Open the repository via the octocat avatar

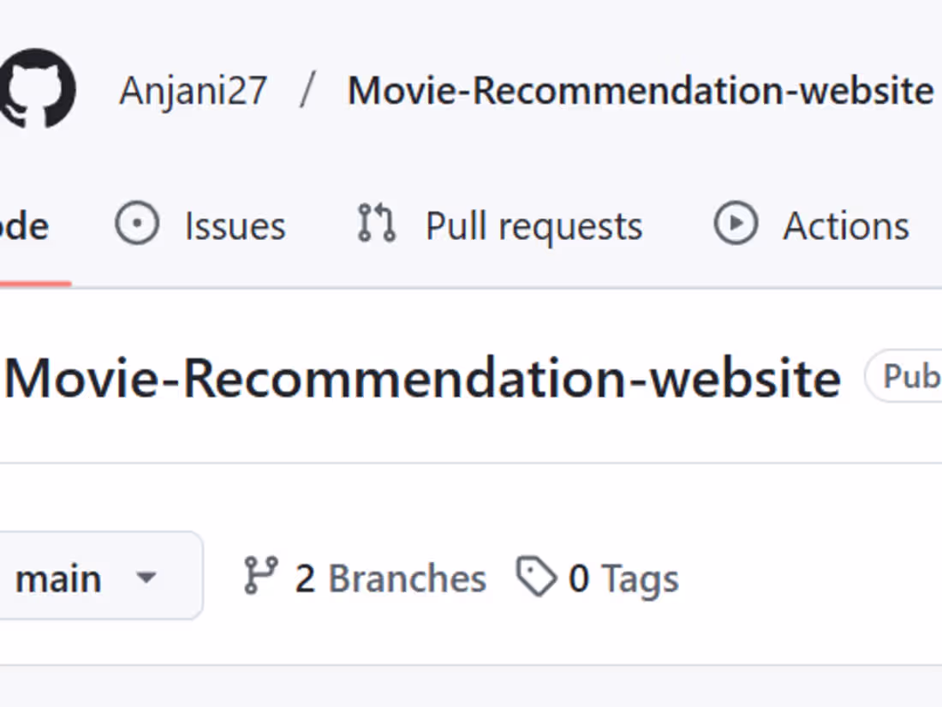[38, 89]
